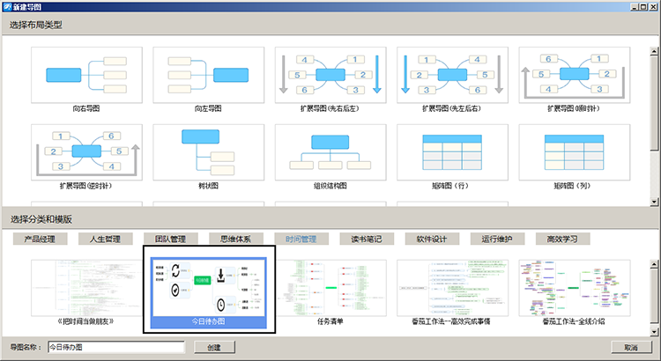Show the 软件设计 templates
The width and height of the screenshot is (661, 361).
coord(432,239)
